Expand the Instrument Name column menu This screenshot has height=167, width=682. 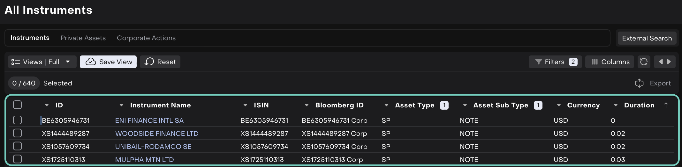coord(121,105)
